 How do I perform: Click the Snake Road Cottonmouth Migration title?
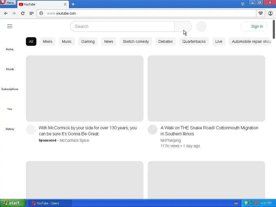tap(209, 131)
